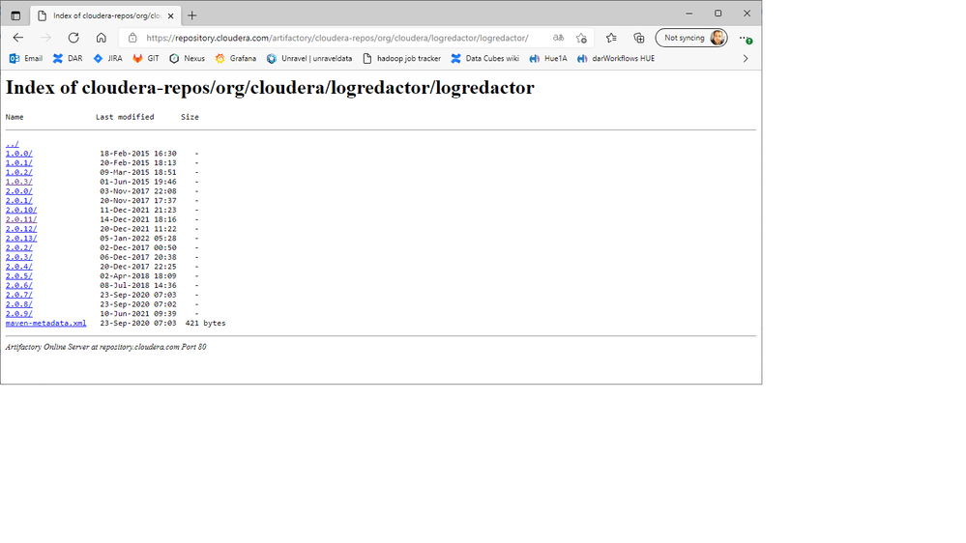966x543 pixels.
Task: Open the 2.0.3/ folder link
Action: pyautogui.click(x=19, y=257)
